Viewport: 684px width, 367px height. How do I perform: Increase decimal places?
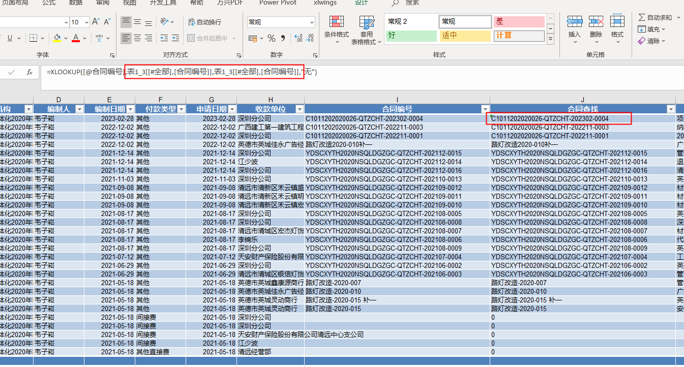pos(298,38)
